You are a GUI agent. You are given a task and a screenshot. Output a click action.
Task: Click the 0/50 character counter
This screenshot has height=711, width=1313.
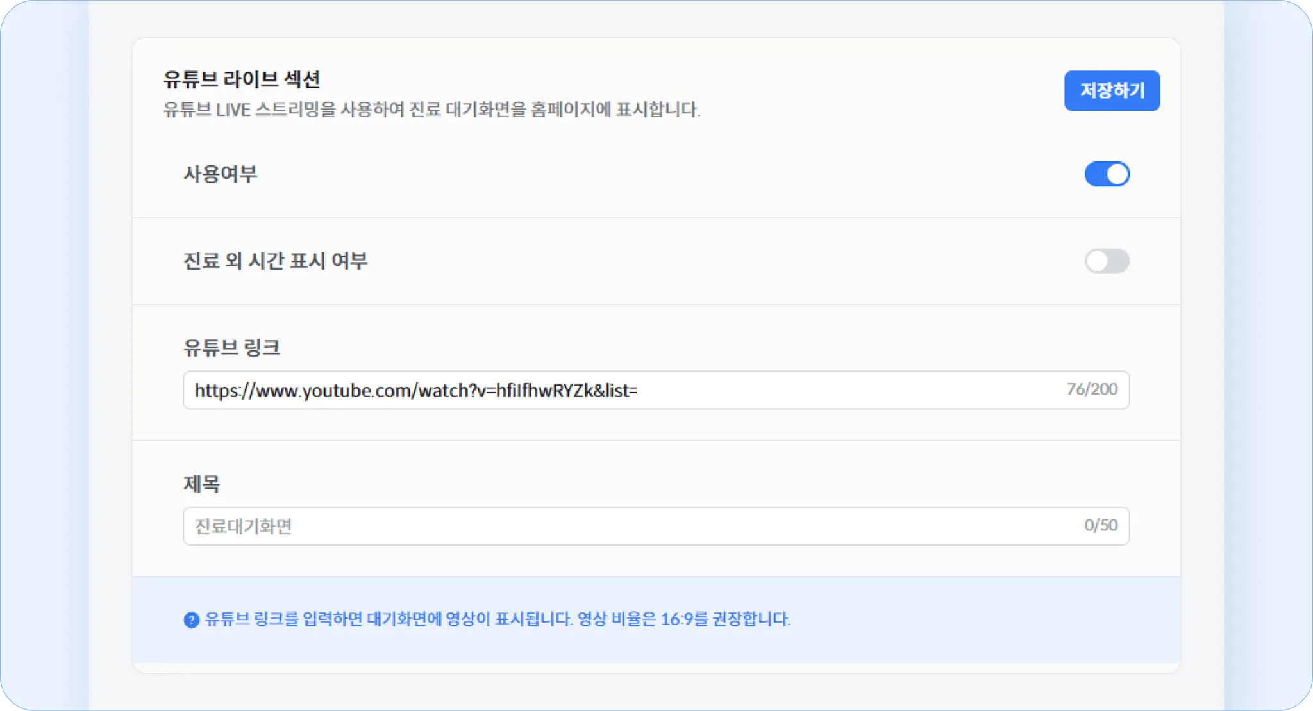[1100, 525]
